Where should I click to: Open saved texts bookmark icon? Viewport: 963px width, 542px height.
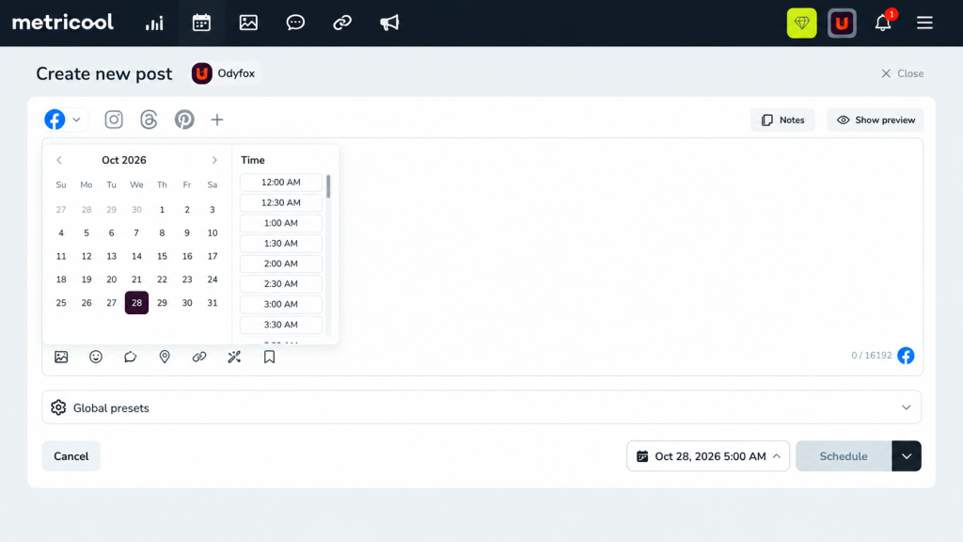coord(269,357)
